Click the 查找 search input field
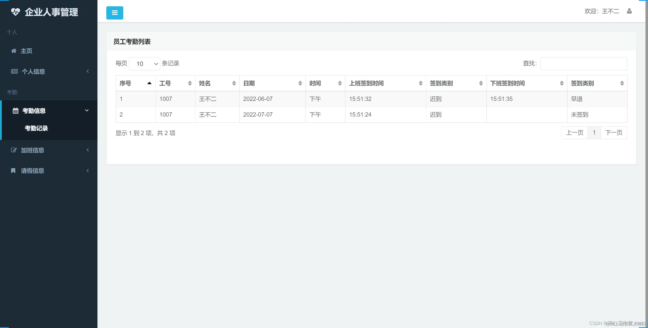The image size is (648, 328). pos(583,64)
